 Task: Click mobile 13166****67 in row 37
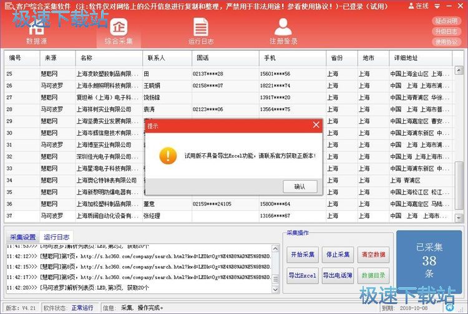[275, 216]
